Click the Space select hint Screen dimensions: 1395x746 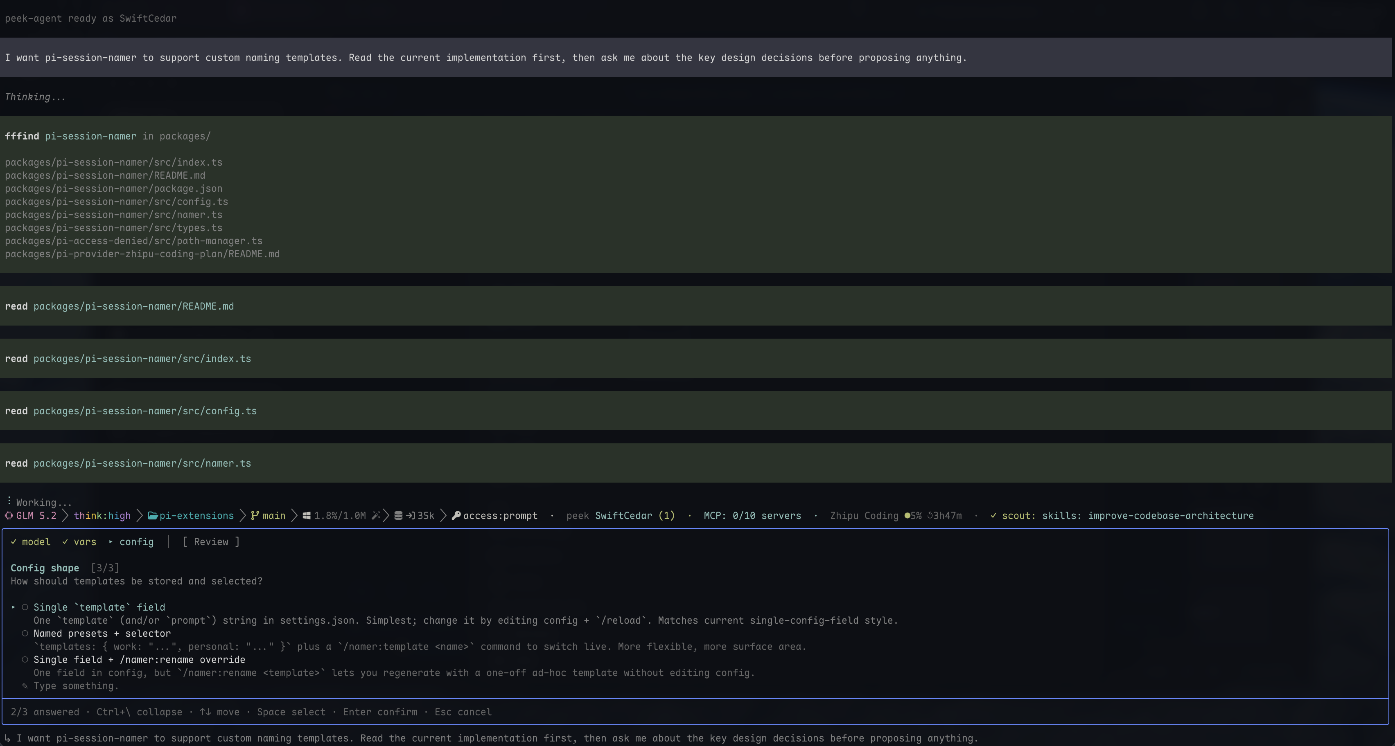[x=291, y=712]
